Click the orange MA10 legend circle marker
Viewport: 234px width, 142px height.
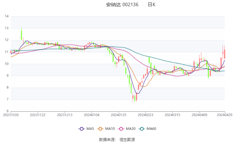click(101, 129)
